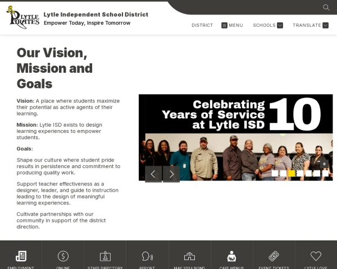
Task: Expand the TRANSLATE dropdown arrow
Action: (325, 25)
